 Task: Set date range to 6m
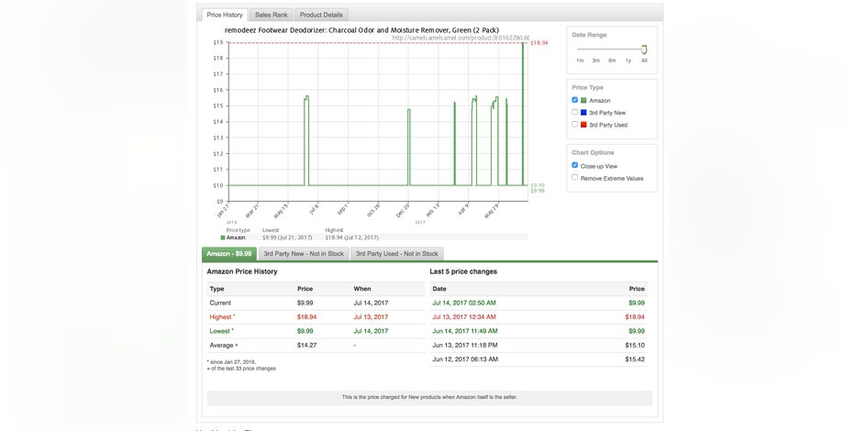tap(612, 61)
